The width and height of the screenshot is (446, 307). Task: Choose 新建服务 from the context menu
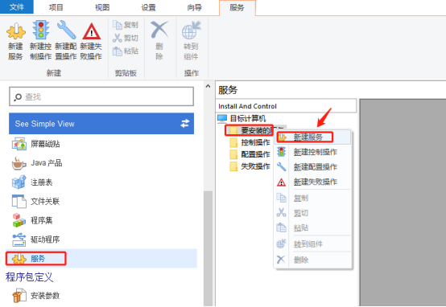click(312, 137)
